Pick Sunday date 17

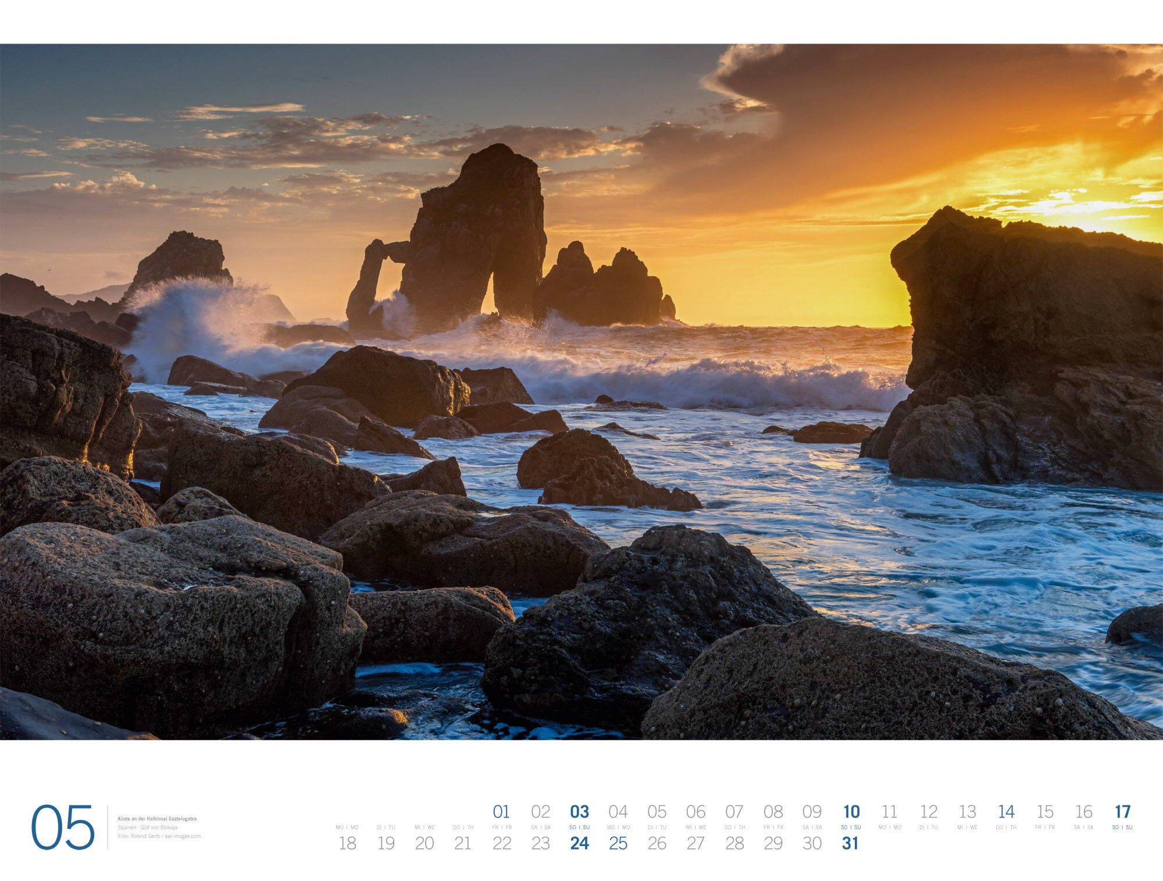tap(1122, 811)
